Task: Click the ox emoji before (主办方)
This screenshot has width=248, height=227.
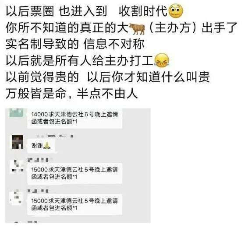Action: [137, 28]
